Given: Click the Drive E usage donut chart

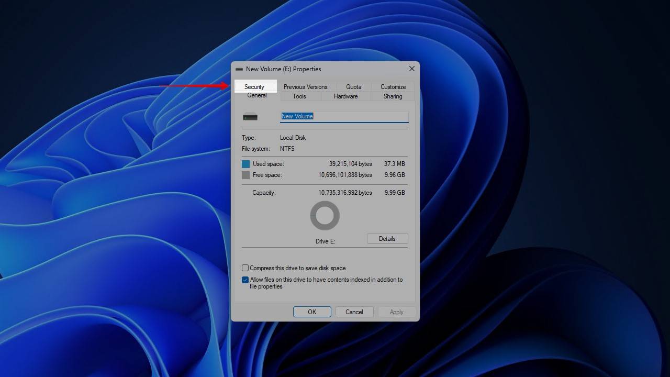Looking at the screenshot, I should point(325,216).
